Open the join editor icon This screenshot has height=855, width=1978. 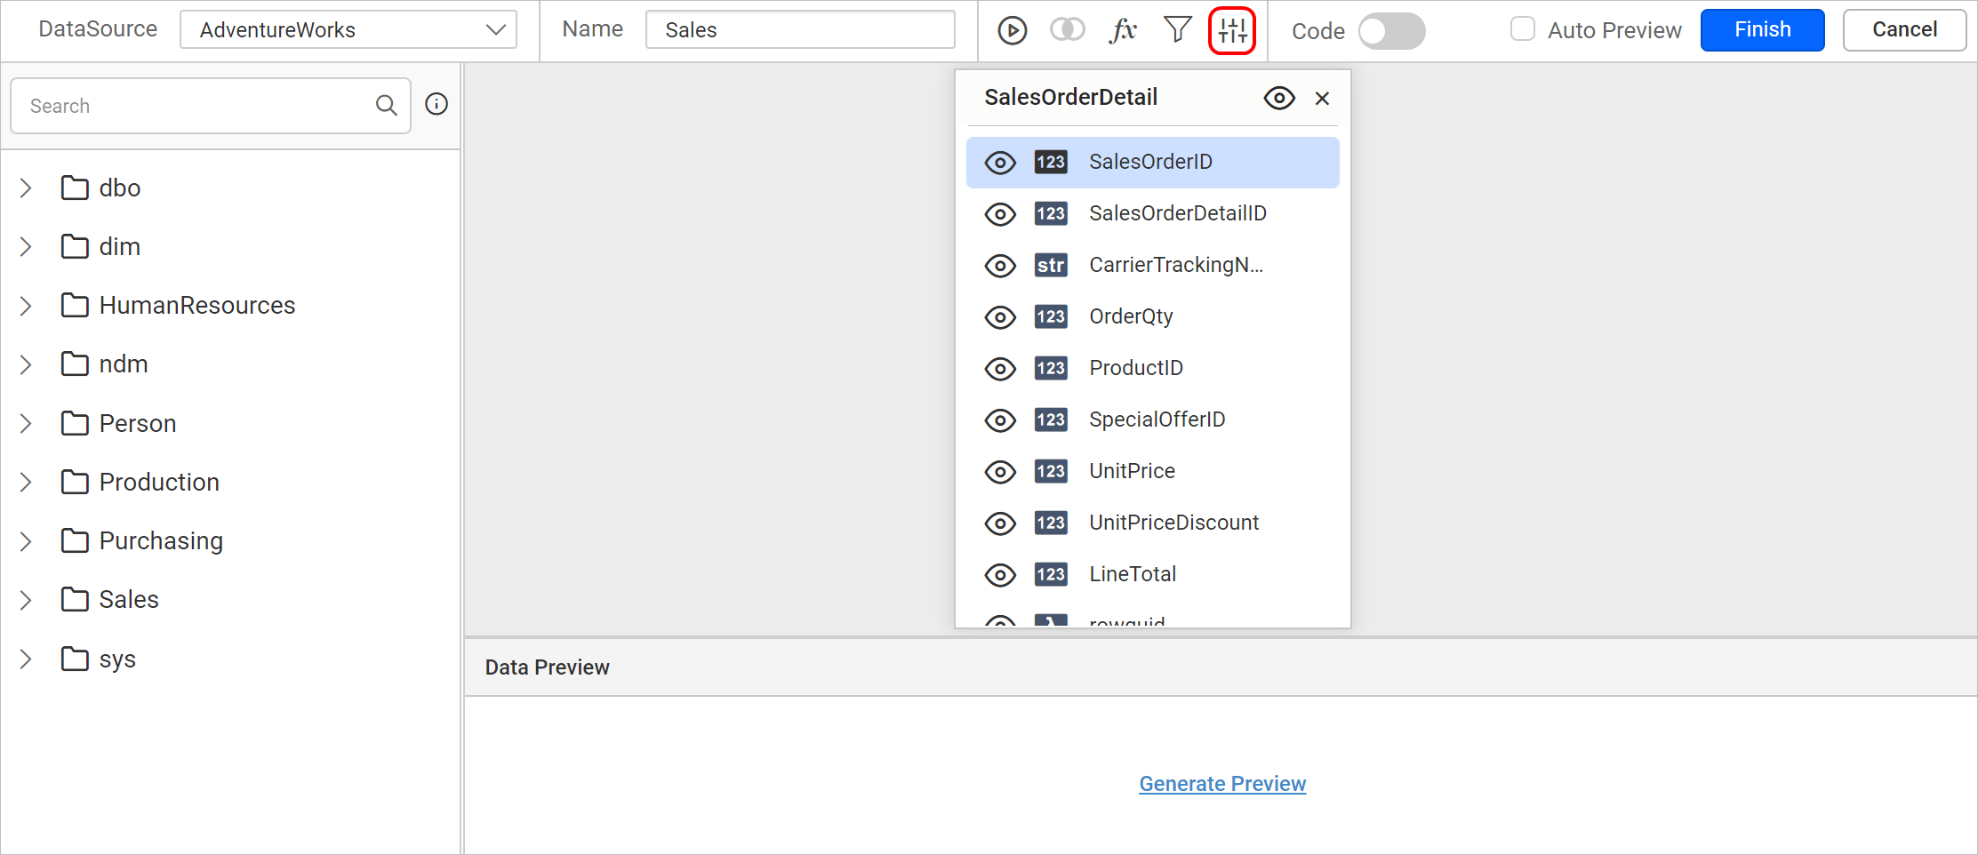coord(1067,30)
